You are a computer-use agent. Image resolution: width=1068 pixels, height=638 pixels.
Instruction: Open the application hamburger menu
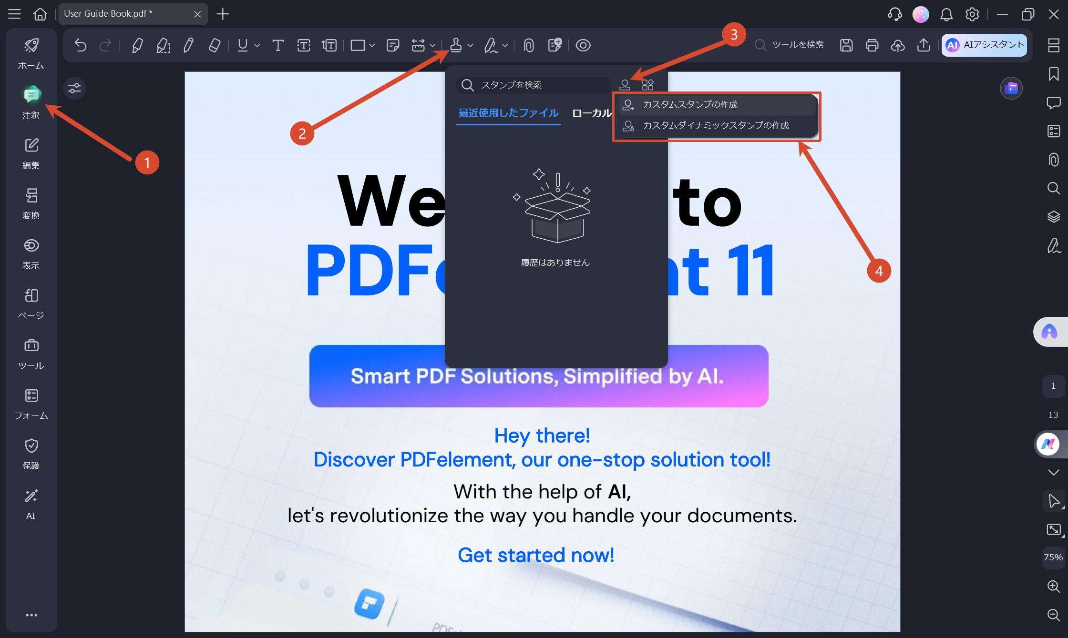[x=14, y=14]
